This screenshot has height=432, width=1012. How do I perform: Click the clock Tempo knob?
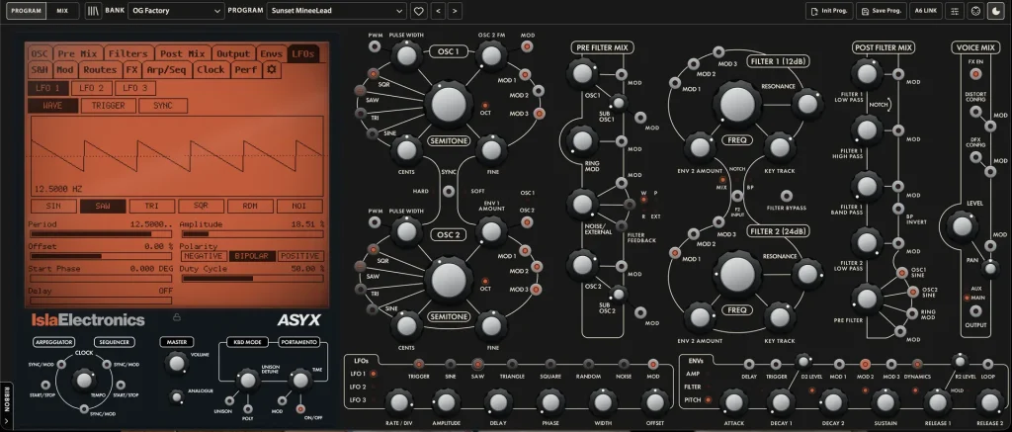point(84,381)
